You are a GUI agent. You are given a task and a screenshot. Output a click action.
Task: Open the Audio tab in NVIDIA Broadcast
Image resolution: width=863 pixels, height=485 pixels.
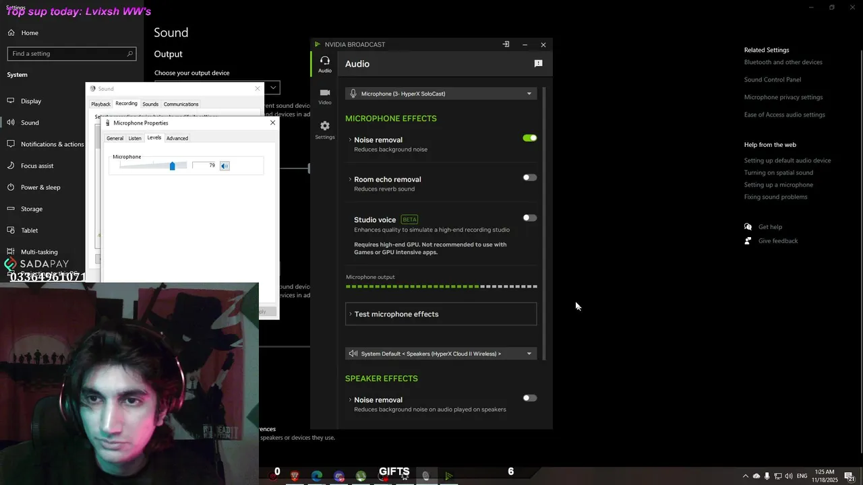324,64
